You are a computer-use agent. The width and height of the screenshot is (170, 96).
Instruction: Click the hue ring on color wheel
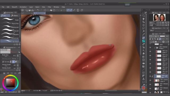coord(11,75)
